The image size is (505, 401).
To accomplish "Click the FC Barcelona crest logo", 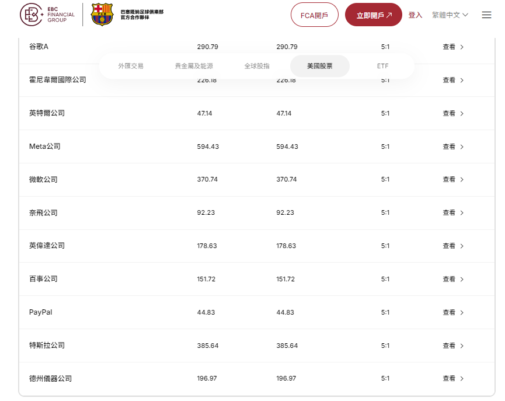I will pos(102,15).
